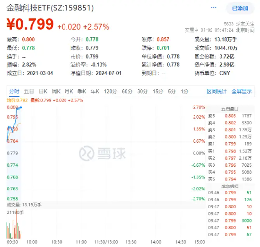Click the 5633 球友关注 followers text

239,24
